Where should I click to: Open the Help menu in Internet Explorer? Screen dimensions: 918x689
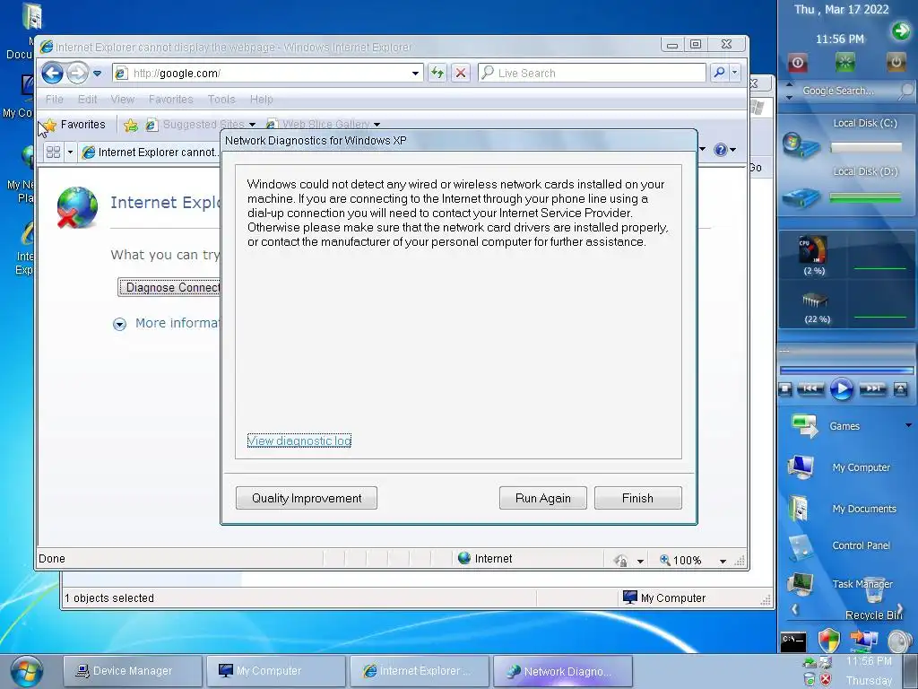[261, 99]
